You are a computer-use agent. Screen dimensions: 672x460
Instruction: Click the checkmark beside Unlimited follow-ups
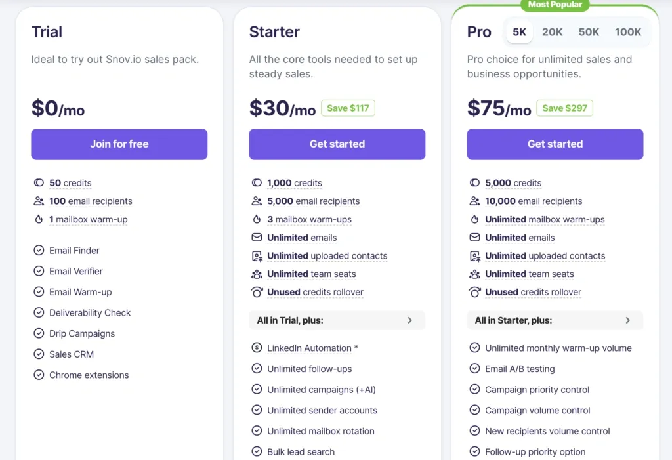[257, 369]
